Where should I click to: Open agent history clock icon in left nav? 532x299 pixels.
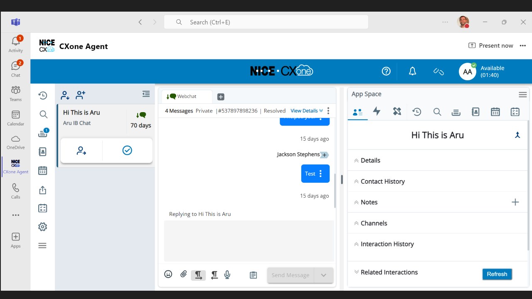[42, 96]
